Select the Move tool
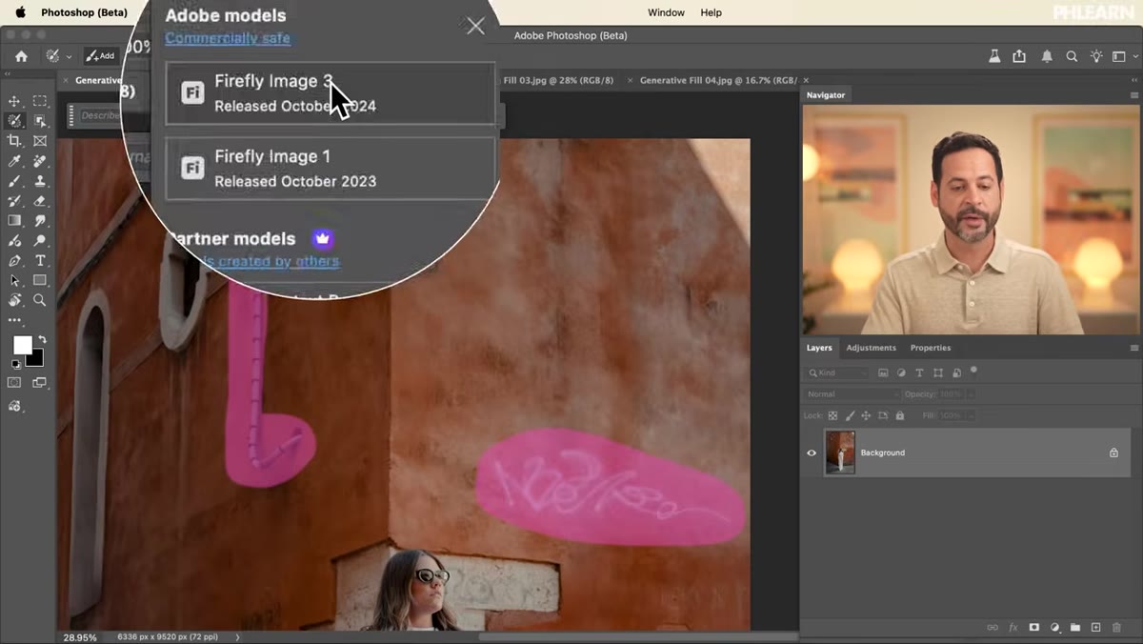Image resolution: width=1143 pixels, height=644 pixels. tap(14, 101)
